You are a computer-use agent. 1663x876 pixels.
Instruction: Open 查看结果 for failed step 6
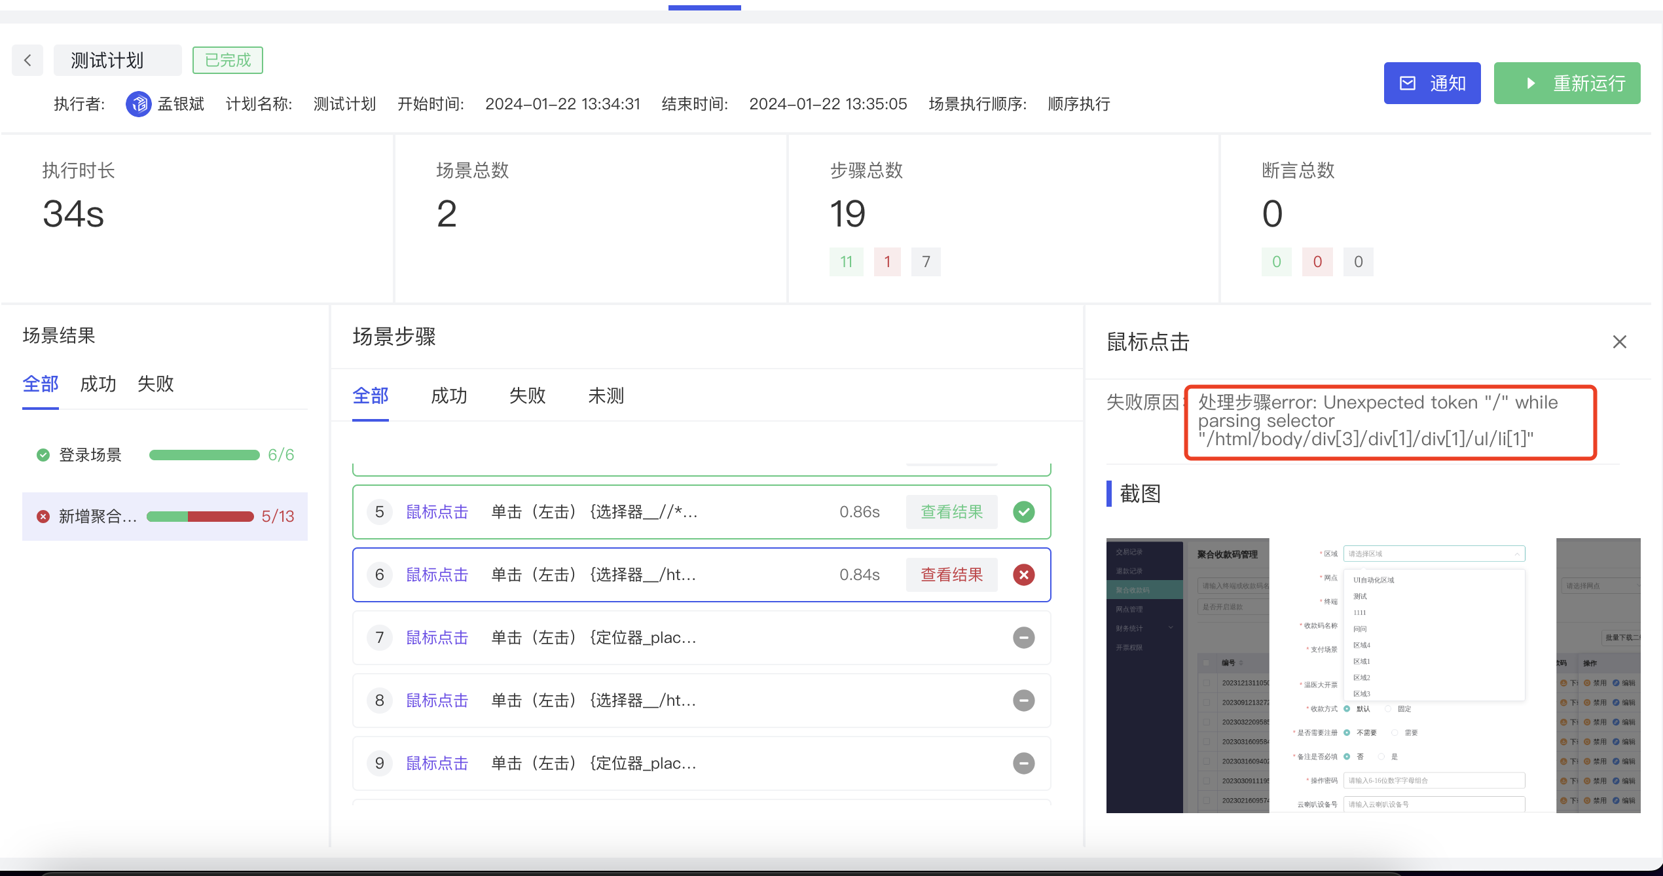pos(951,575)
